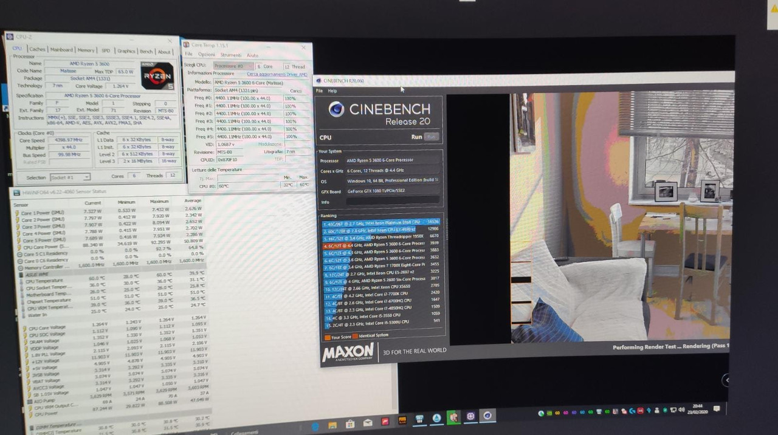Switch to the Mainboard tab in CPU-Z
The image size is (778, 435).
(x=61, y=50)
